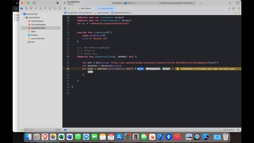Switch to the ViewController tab
This screenshot has width=254, height=143.
[105, 8]
